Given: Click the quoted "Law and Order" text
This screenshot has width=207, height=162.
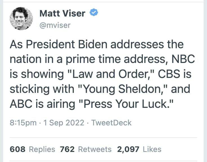Looking at the screenshot, I should 115,75.
